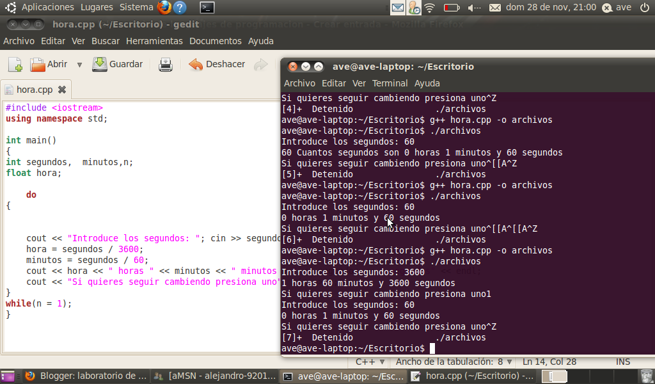The width and height of the screenshot is (655, 384).
Task: Toggle INS overwrite mode in the status bar
Action: click(622, 362)
